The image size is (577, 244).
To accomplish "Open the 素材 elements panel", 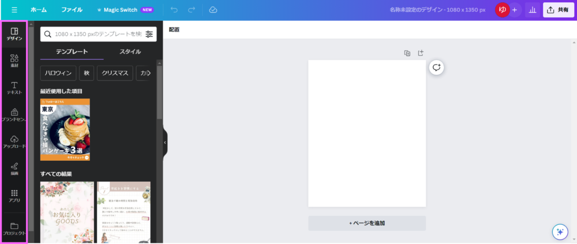I will (x=15, y=61).
